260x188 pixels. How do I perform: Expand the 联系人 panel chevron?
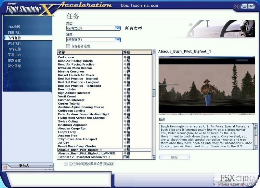pos(50,166)
